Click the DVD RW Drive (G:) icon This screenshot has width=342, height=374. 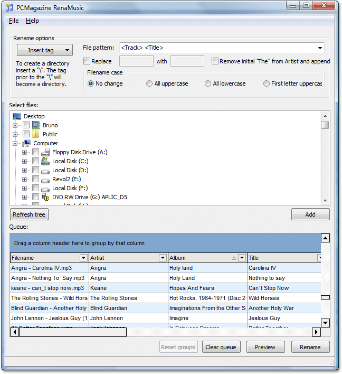point(45,197)
